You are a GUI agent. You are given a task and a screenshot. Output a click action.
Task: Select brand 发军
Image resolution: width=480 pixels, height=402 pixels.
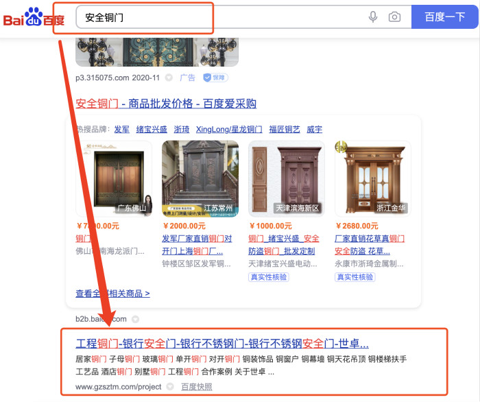[x=122, y=129]
